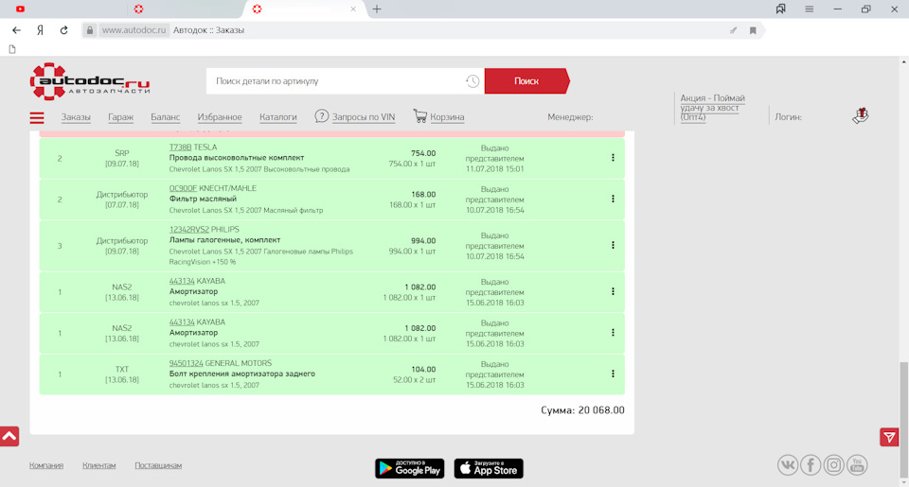
Task: Click the padlock site security icon
Action: click(x=89, y=30)
